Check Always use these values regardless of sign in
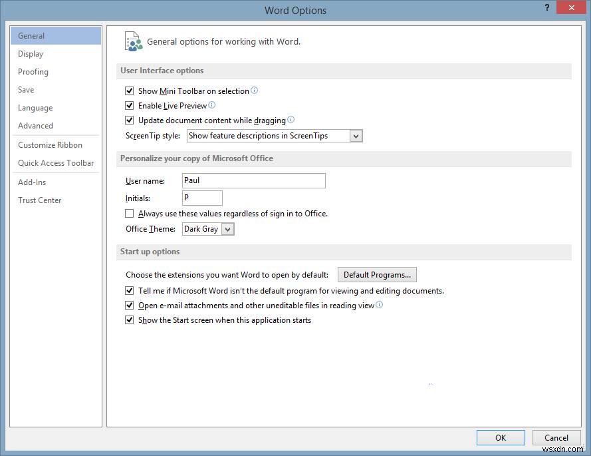The width and height of the screenshot is (591, 456). tap(129, 214)
